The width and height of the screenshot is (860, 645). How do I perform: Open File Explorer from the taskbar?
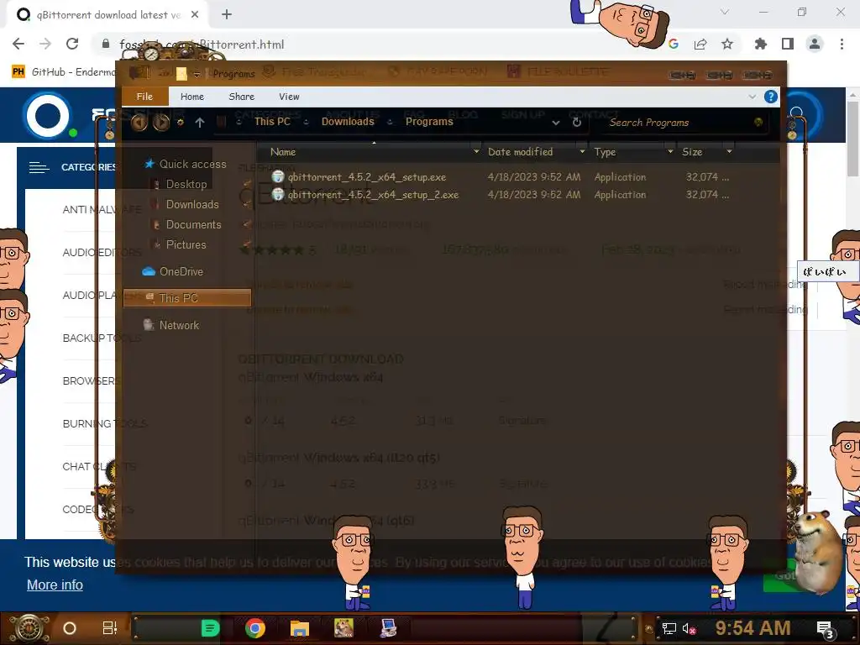tap(300, 628)
